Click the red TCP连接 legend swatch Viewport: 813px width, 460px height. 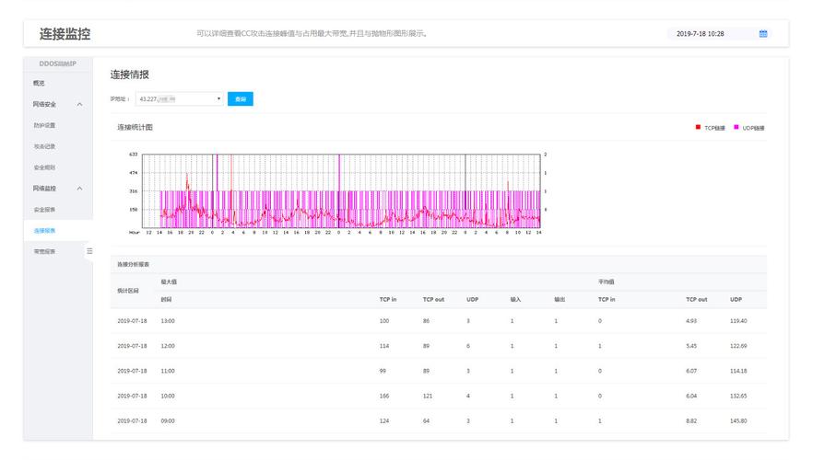tap(698, 127)
